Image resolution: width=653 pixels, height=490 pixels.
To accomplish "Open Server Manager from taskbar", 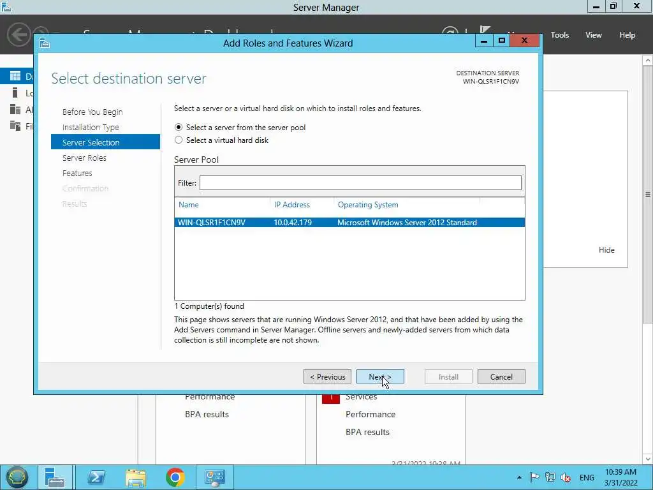I will pyautogui.click(x=55, y=477).
